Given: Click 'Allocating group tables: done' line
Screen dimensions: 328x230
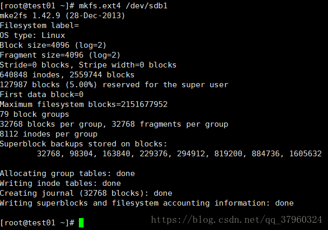Looking at the screenshot, I should click(x=67, y=173).
